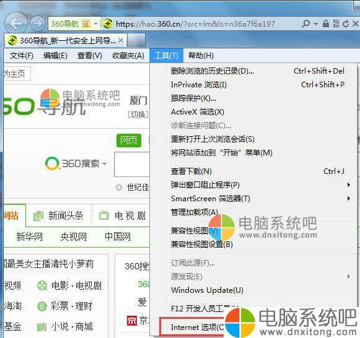This screenshot has height=338, width=360.
Task: Open the address bar search dropdown arrow
Action: pos(315,24)
